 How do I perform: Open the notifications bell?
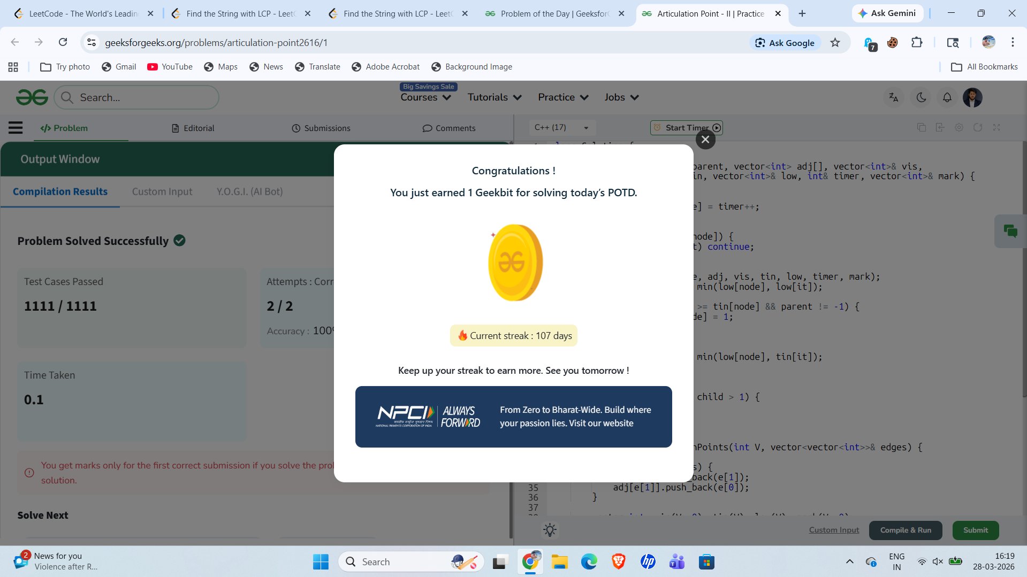[947, 97]
